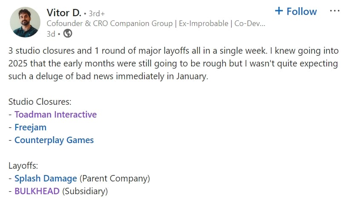Screen dimensions: 348x204
Task: Click the globe public visibility icon
Action: (68, 33)
